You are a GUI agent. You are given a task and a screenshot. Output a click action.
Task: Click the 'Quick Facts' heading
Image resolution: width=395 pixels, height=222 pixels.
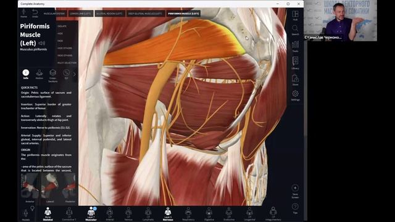[29, 88]
